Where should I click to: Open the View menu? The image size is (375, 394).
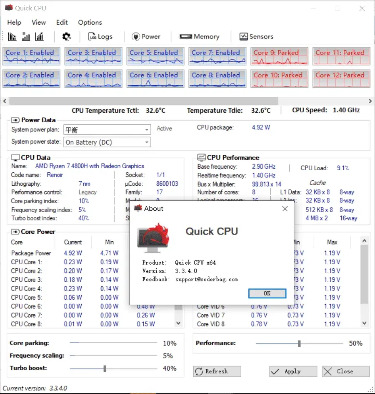point(39,23)
